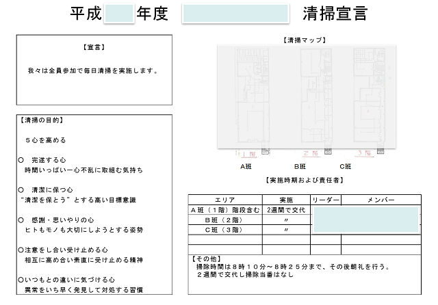Click the blank name field before 清掃宣言
The image size is (438, 305).
235,13
